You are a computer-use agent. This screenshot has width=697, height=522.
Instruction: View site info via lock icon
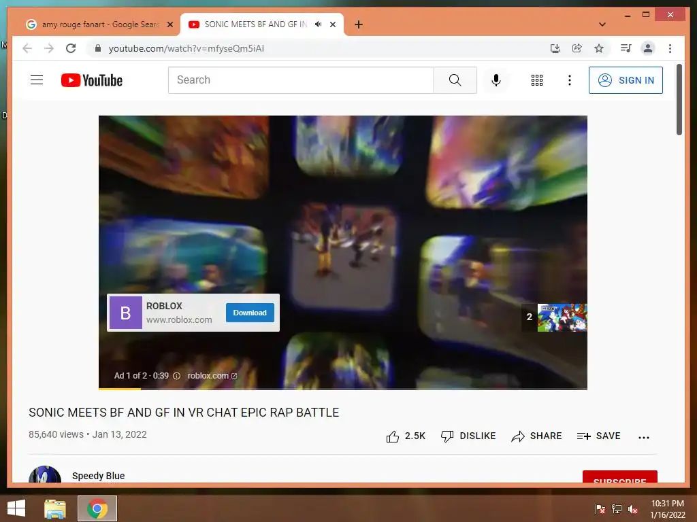click(98, 48)
